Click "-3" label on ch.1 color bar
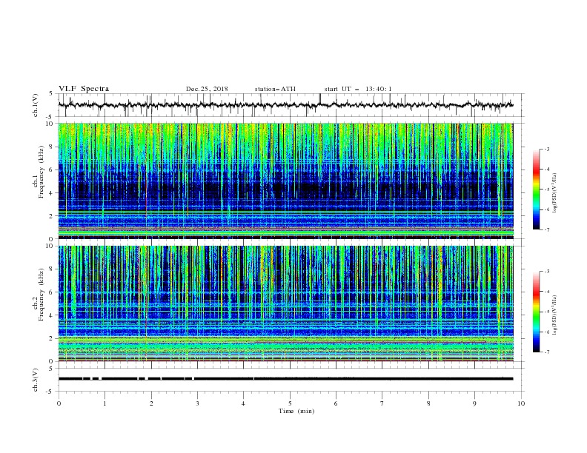587x453 pixels. [547, 149]
